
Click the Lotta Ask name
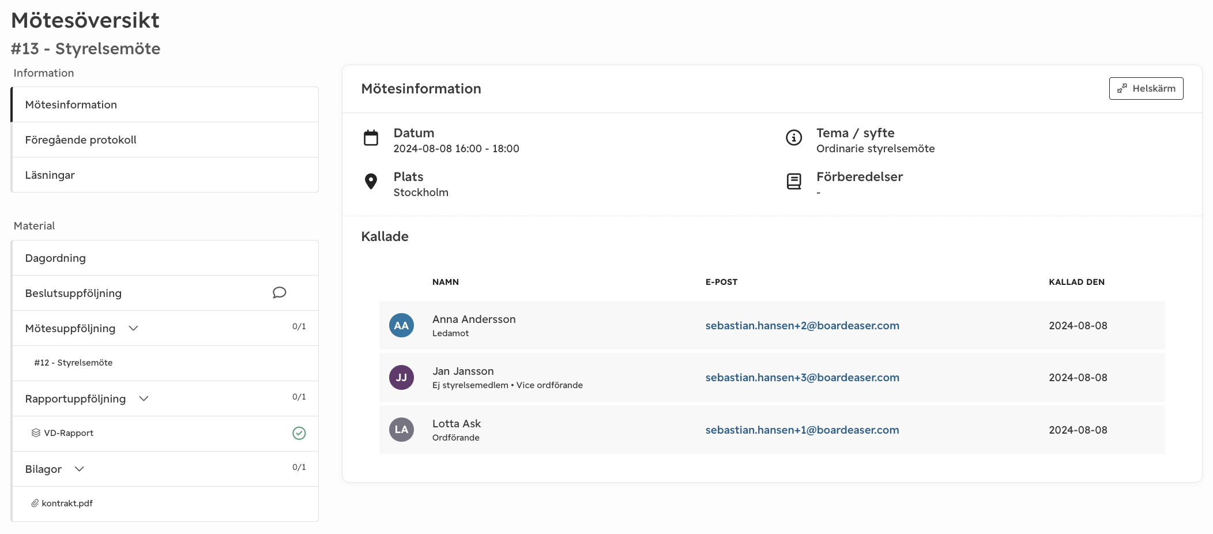(457, 423)
